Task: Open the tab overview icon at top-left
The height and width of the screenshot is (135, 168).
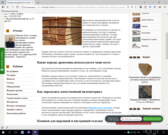Action: tap(3, 2)
